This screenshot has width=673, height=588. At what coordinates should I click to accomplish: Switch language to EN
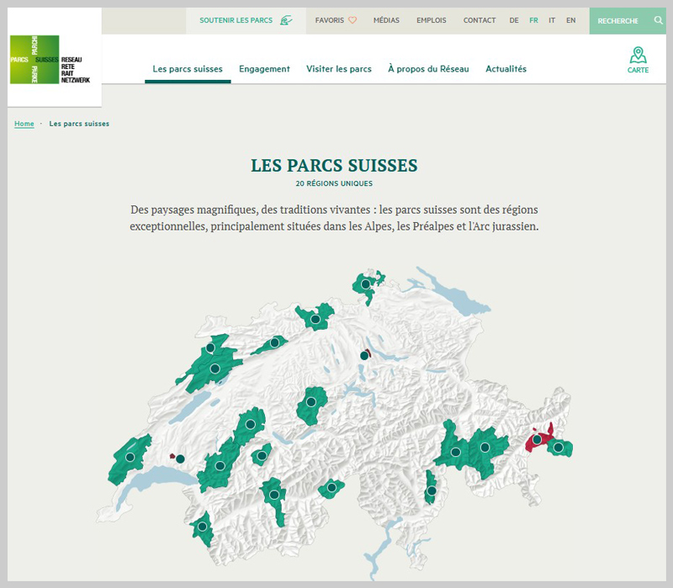pos(571,20)
